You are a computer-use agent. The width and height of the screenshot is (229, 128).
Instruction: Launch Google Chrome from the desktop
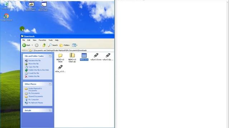coord(6,17)
